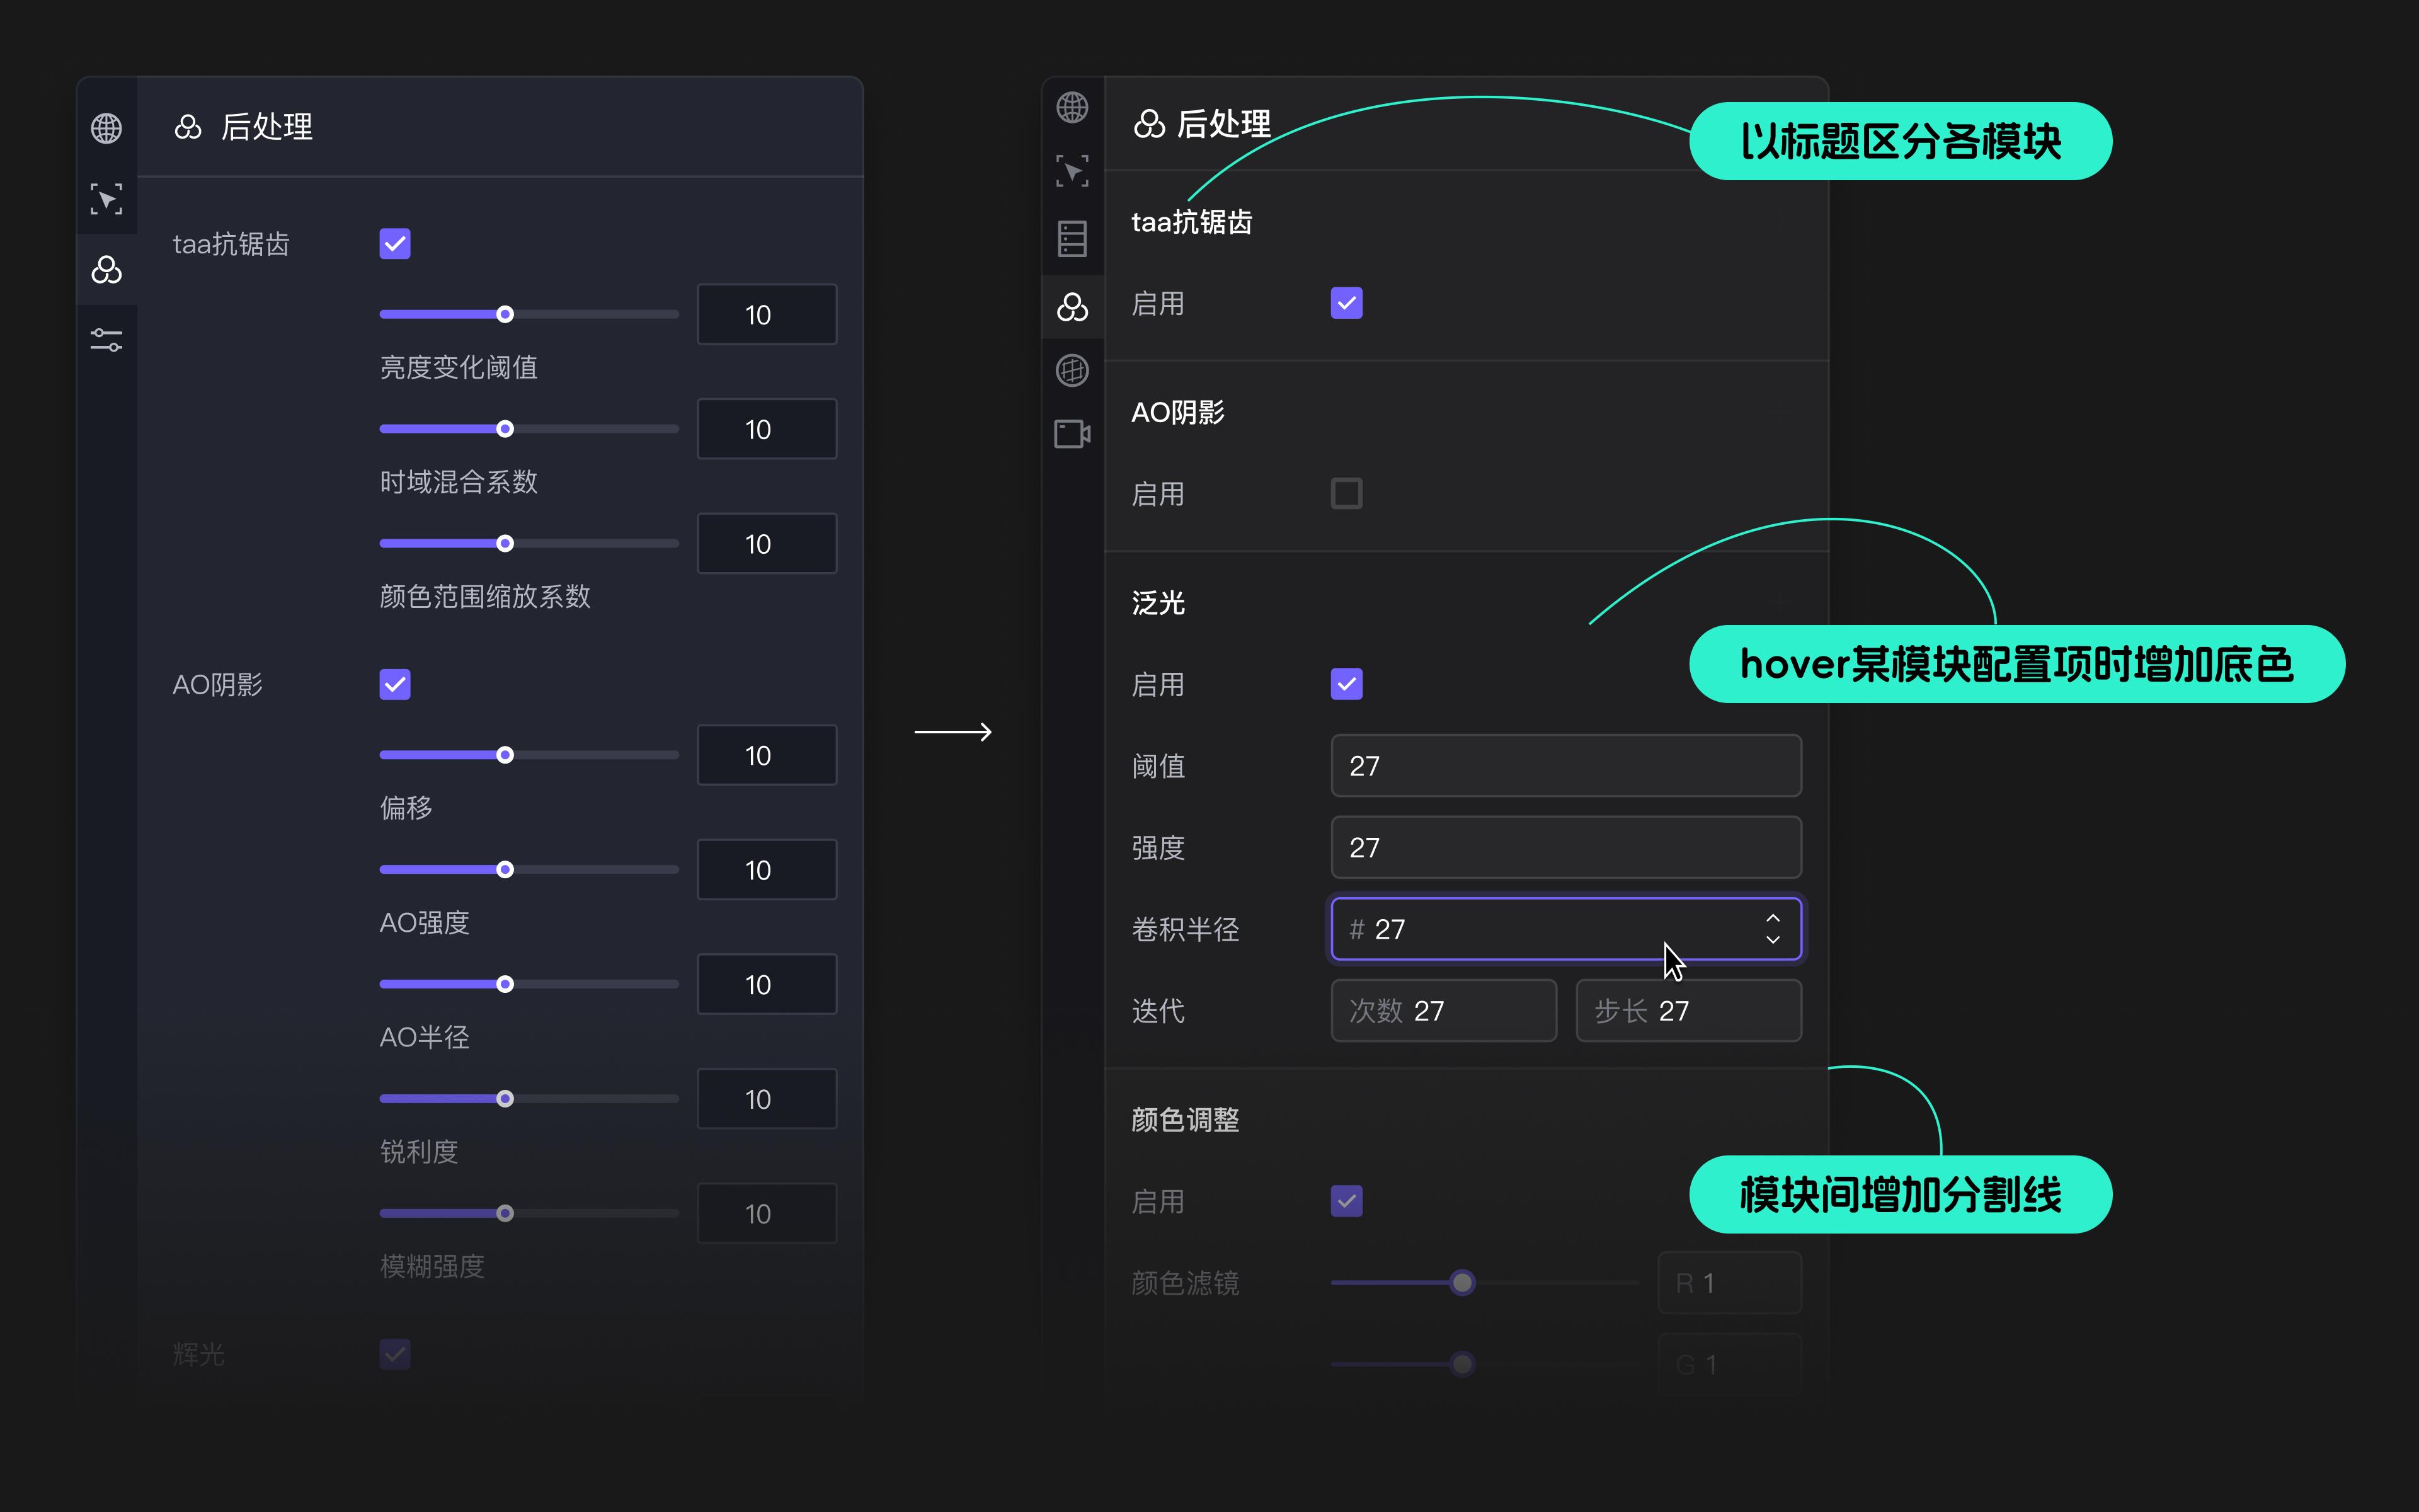This screenshot has height=1512, width=2419.
Task: Click the 强度 input field showing 27
Action: pos(1564,847)
